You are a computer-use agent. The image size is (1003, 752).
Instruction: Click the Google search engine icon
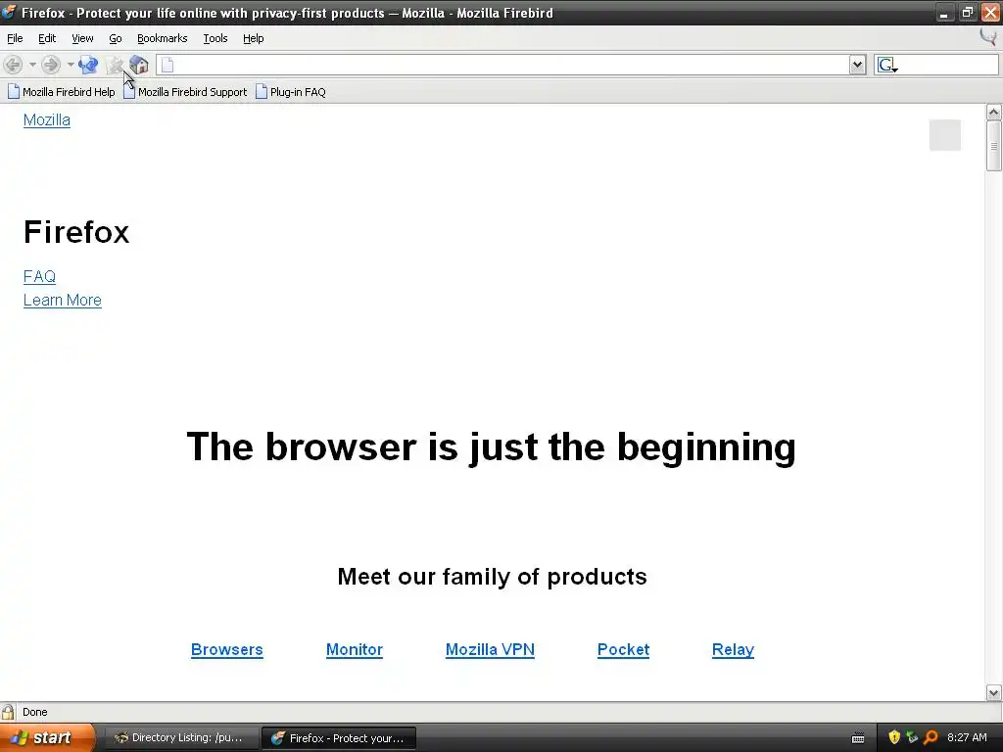(x=885, y=65)
